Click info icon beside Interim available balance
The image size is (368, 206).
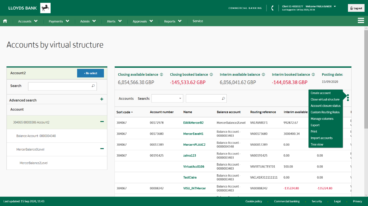coord(263,75)
